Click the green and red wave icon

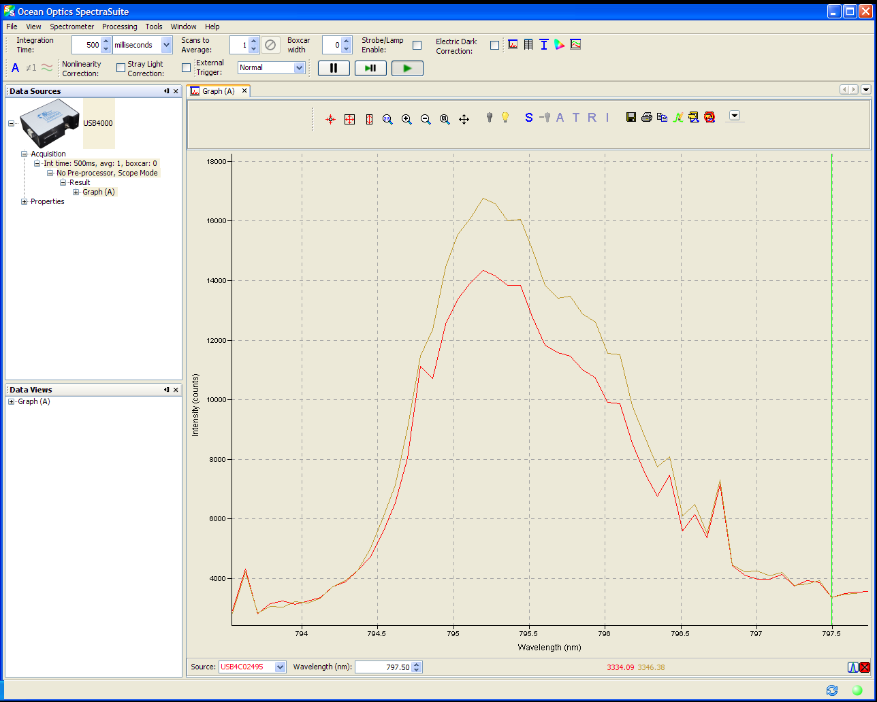click(x=47, y=67)
